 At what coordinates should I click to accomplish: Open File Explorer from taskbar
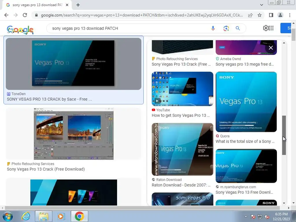pyautogui.click(x=44, y=216)
